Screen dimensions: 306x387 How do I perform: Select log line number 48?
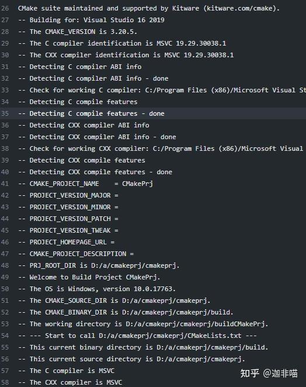(x=5, y=265)
